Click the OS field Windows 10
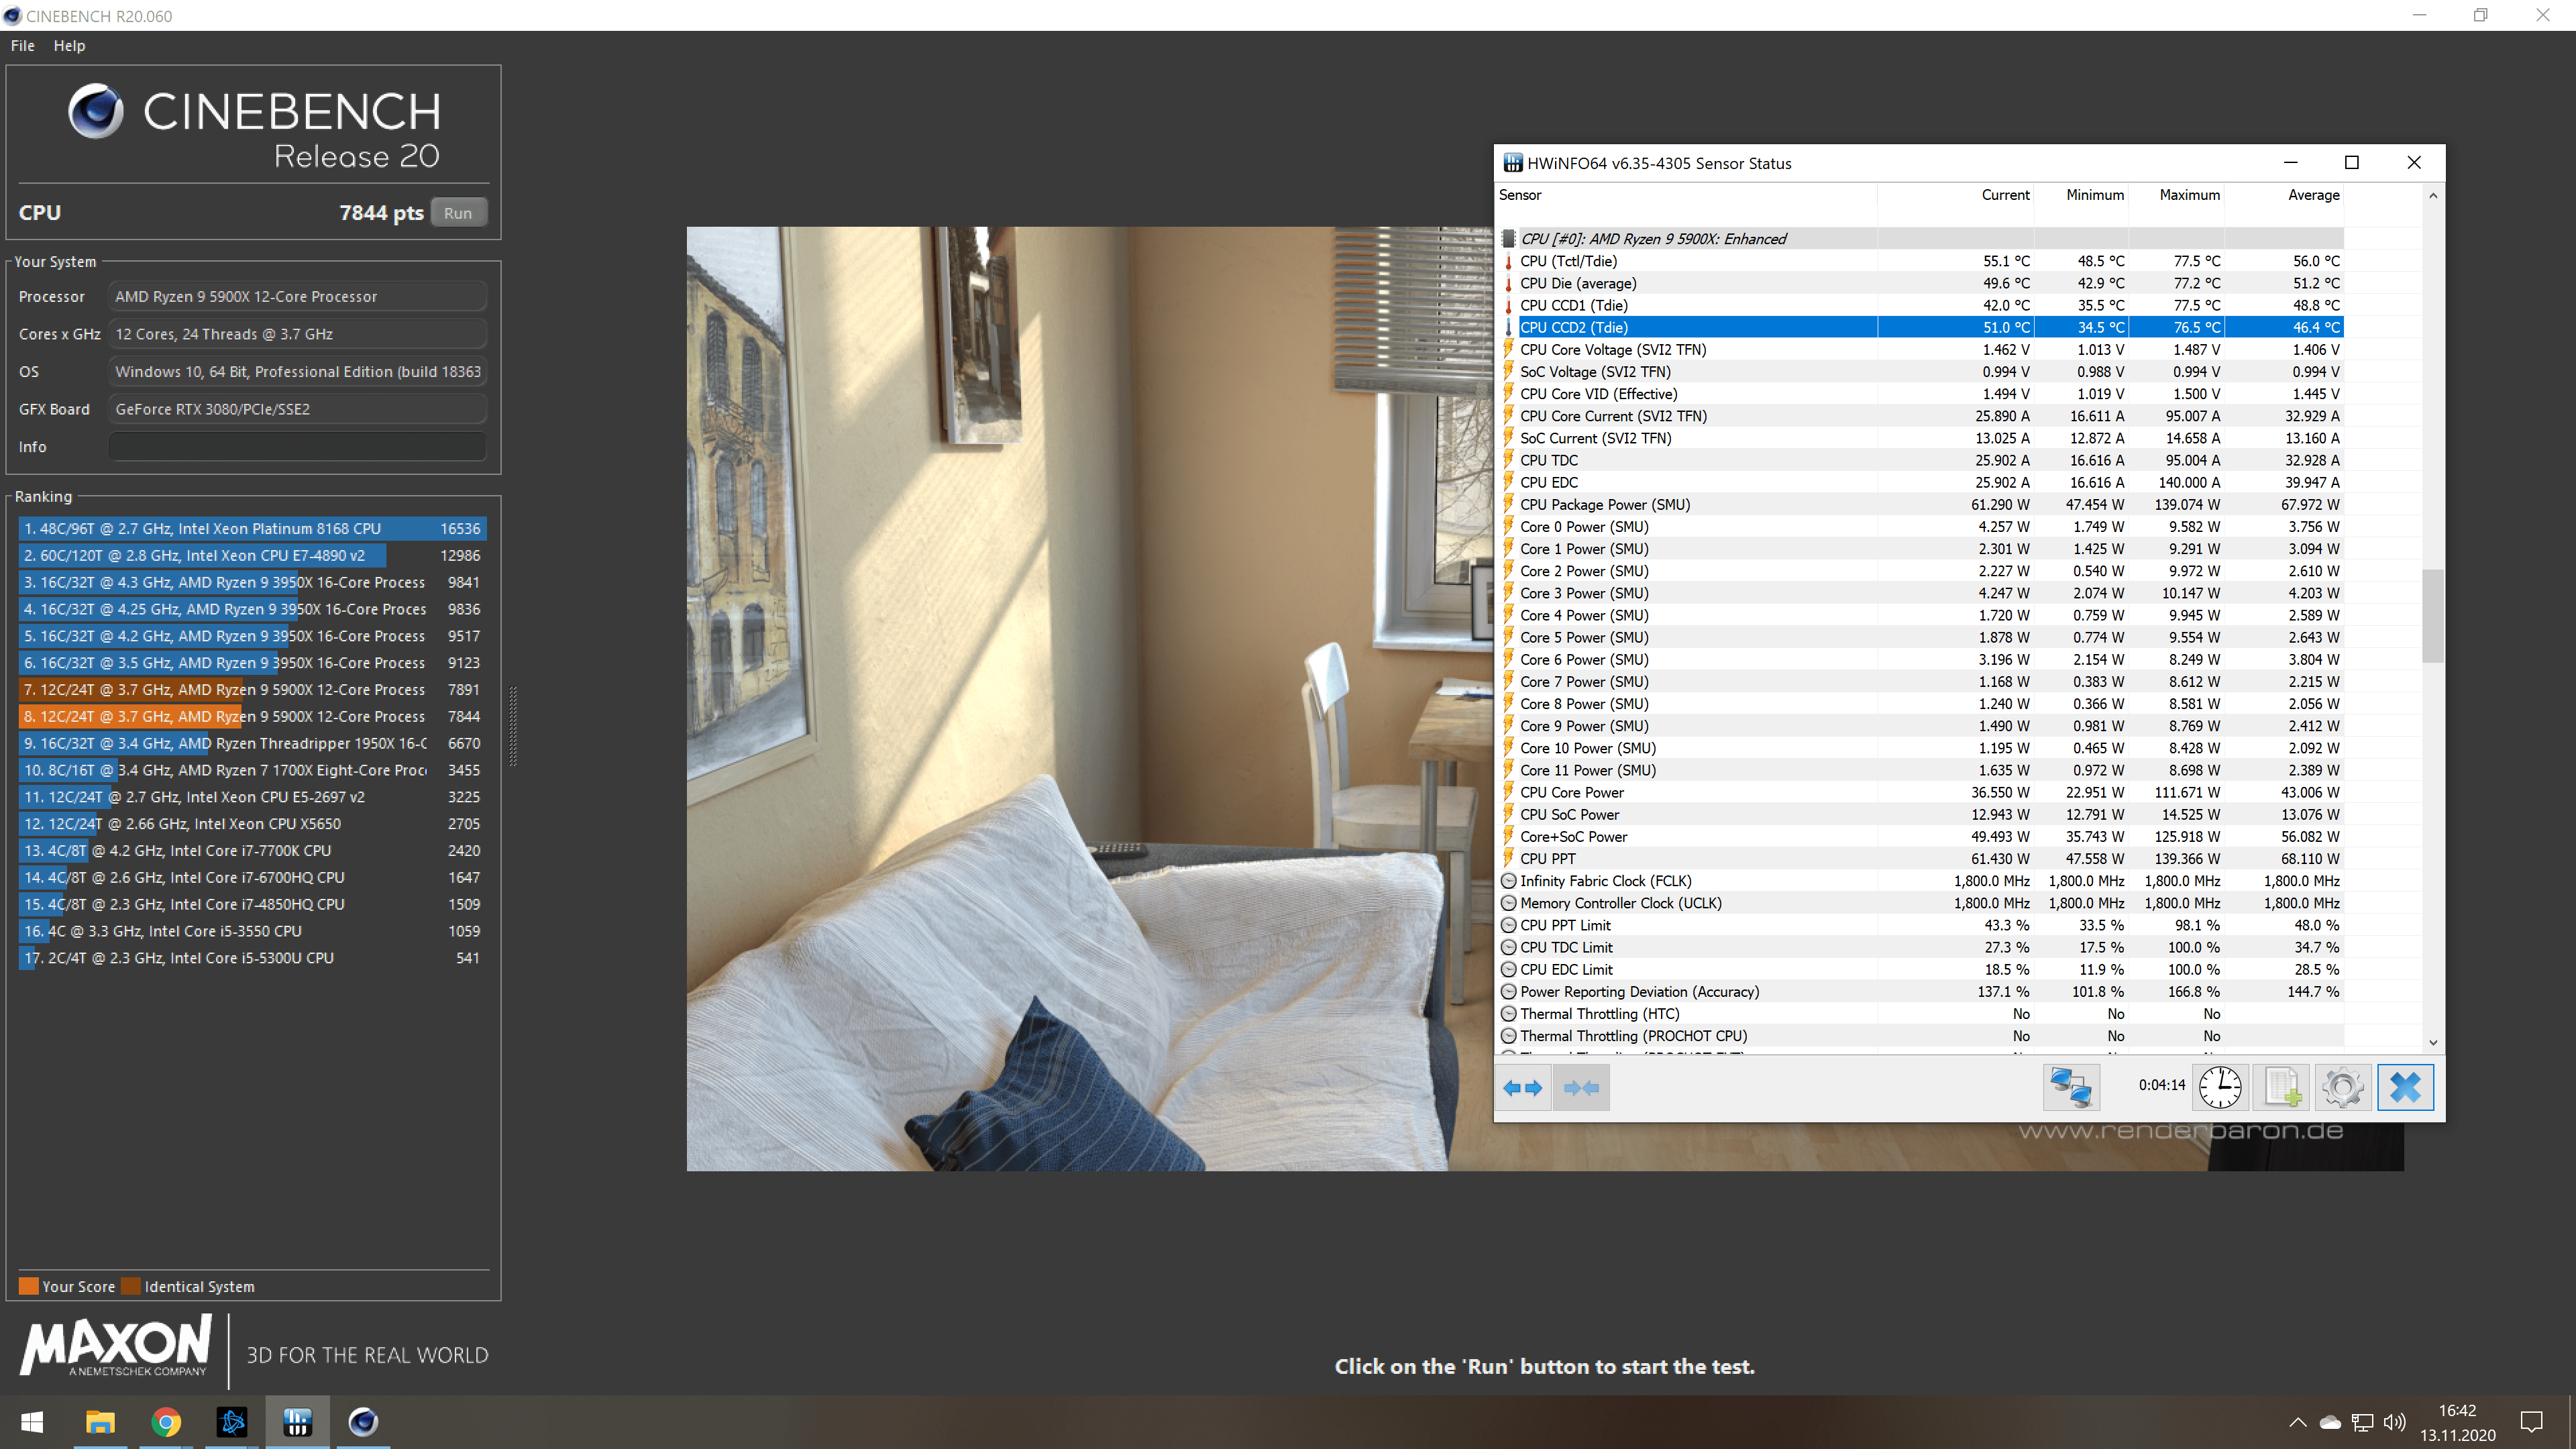 [297, 371]
